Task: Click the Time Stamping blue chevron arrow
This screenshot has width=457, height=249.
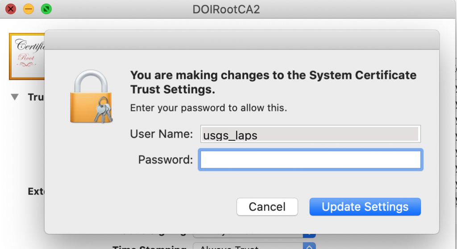Action: pyautogui.click(x=309, y=246)
